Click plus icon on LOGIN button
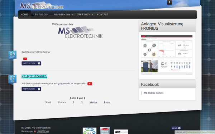215x134 pixels. [180, 128]
